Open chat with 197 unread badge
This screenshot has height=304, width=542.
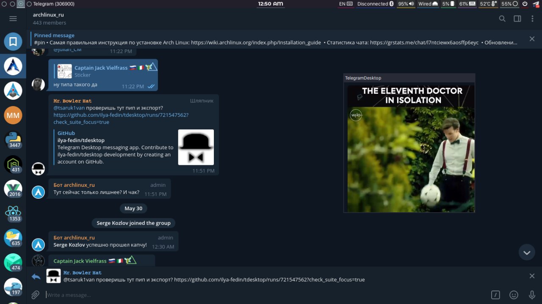(x=13, y=287)
